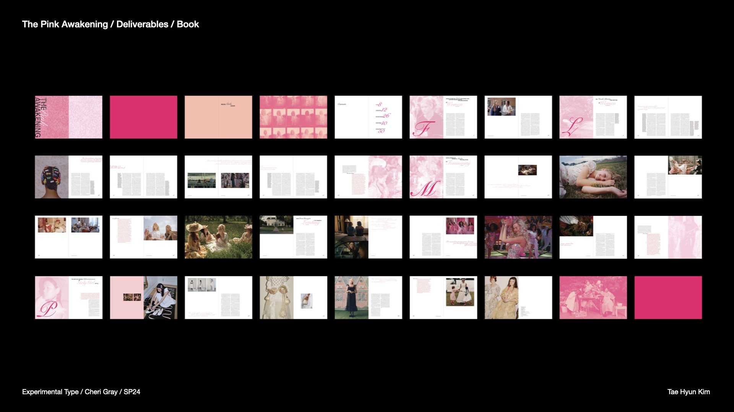Click 'The Pink Awakening / Deliverables / Book' title
734x412 pixels.
(110, 24)
